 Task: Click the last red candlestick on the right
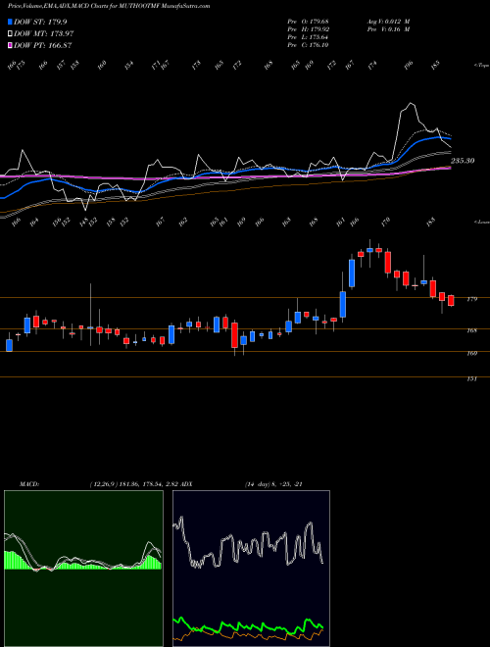pos(451,300)
